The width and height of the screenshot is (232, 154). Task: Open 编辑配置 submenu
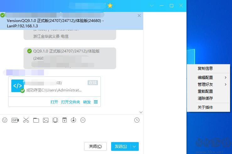(x=208, y=77)
